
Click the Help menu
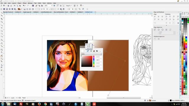[55, 3]
